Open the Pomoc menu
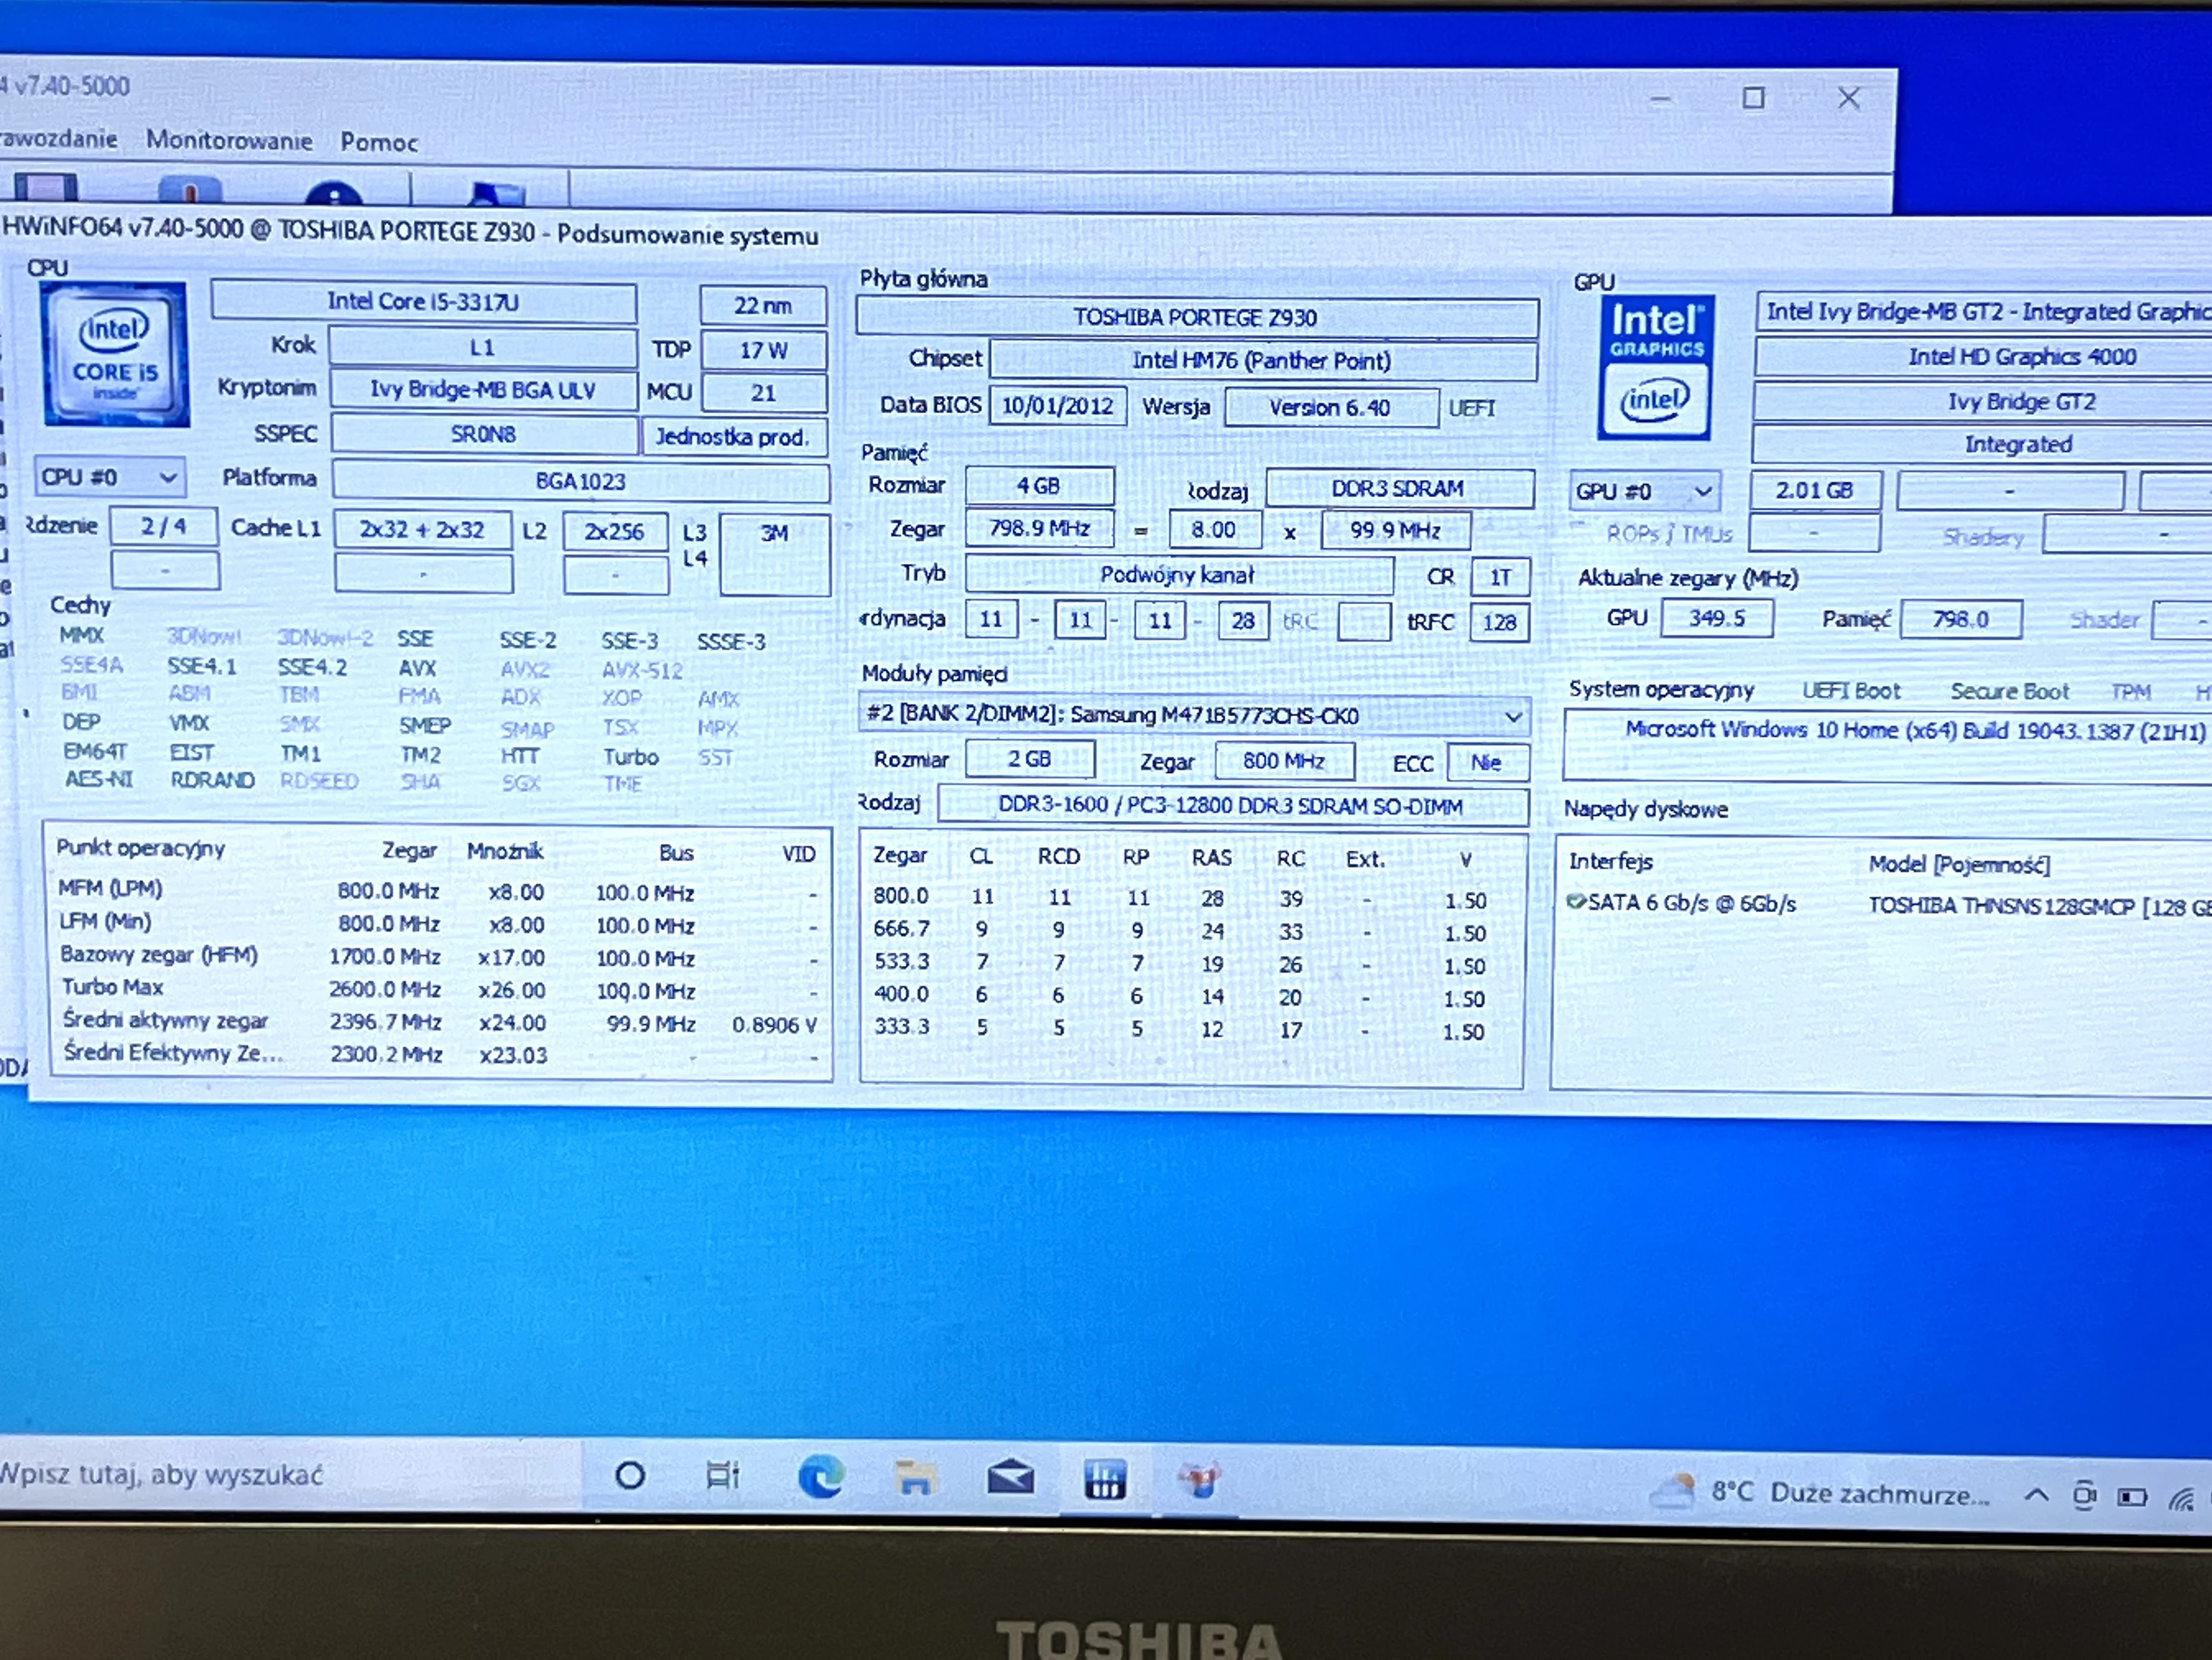The width and height of the screenshot is (2212, 1660). (379, 142)
